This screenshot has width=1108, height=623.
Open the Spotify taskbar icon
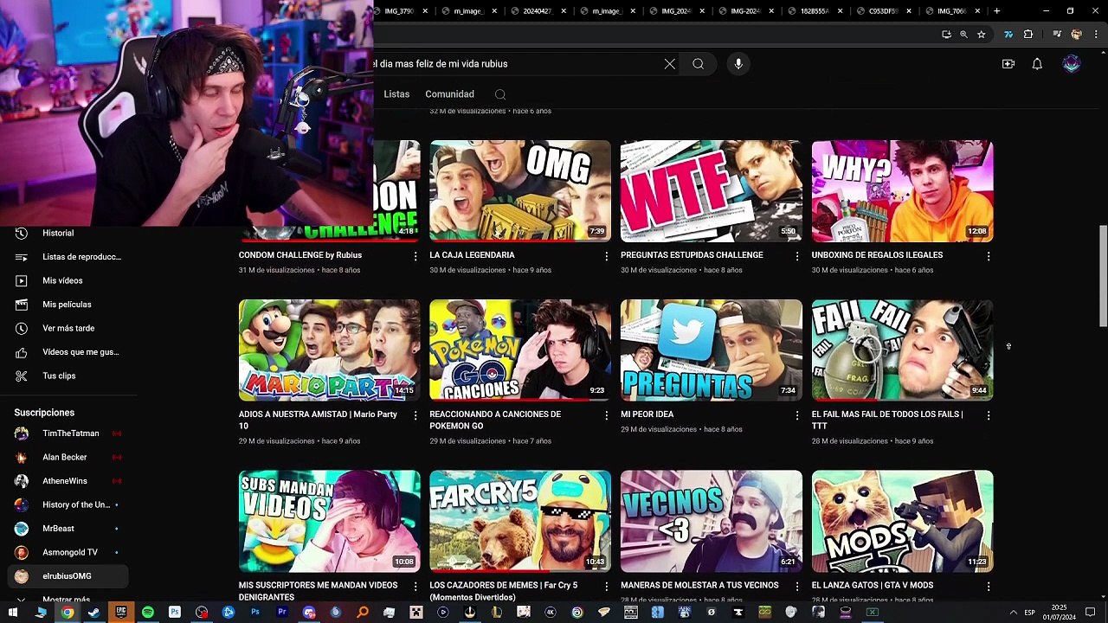pyautogui.click(x=148, y=613)
